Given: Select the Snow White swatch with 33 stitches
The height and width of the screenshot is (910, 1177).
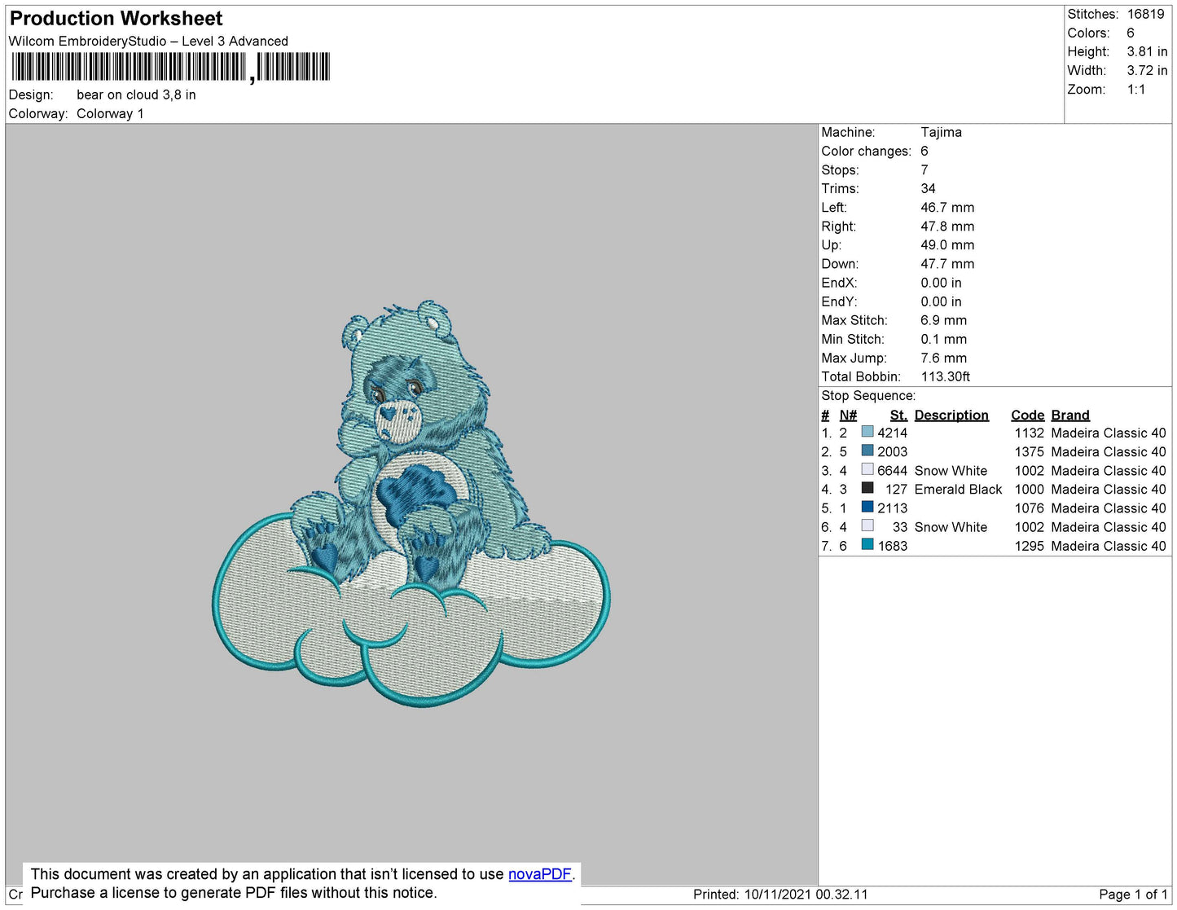Looking at the screenshot, I should point(867,526).
